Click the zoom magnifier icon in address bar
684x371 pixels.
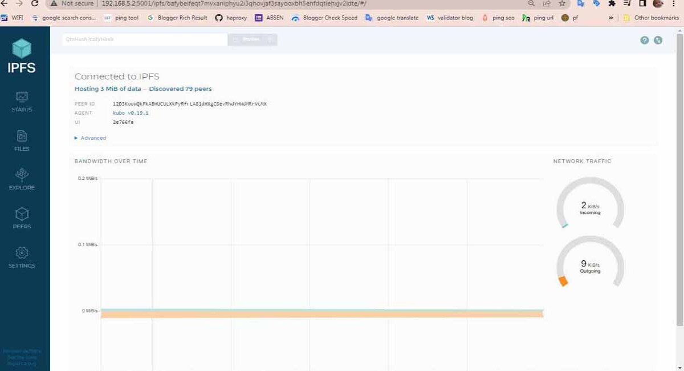tap(531, 3)
